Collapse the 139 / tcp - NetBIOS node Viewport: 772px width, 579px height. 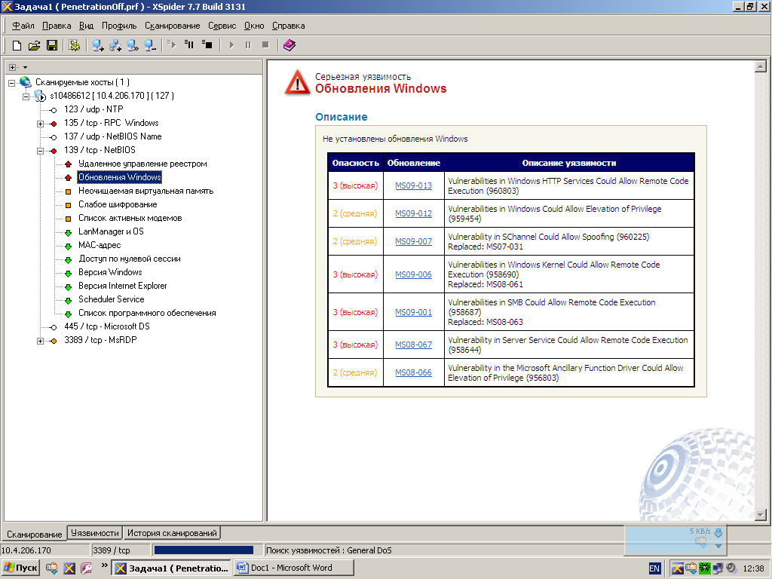(41, 150)
